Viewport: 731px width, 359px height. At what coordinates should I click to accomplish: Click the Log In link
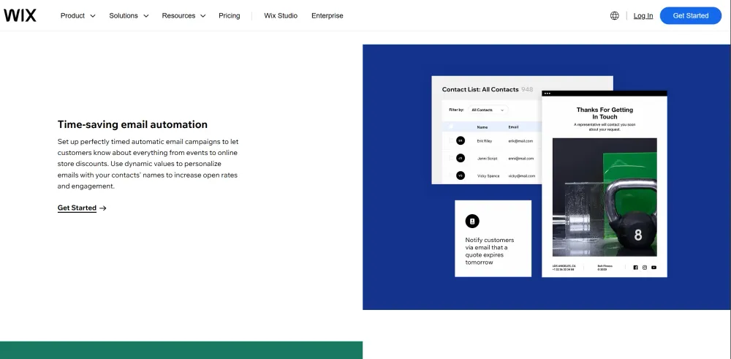click(x=643, y=15)
